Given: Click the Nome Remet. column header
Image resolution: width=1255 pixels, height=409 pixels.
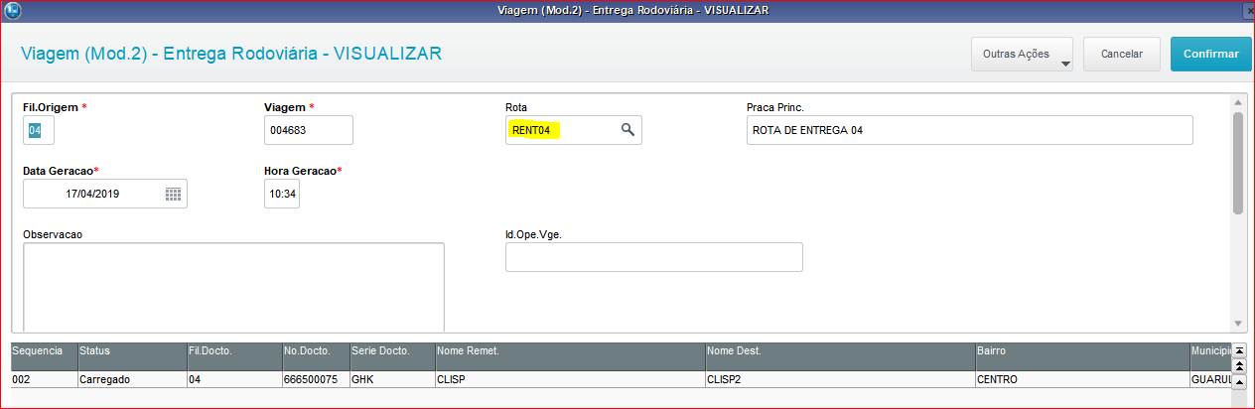Looking at the screenshot, I should click(567, 351).
